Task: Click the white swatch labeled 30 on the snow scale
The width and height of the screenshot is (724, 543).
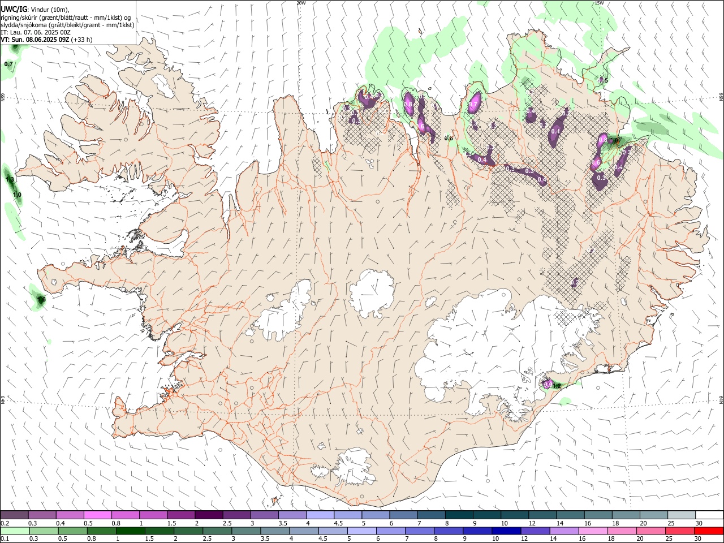Action: click(709, 515)
